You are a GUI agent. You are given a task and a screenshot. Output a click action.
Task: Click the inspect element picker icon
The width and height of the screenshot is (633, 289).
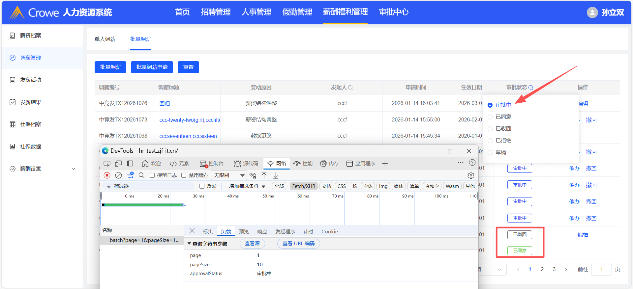[107, 164]
